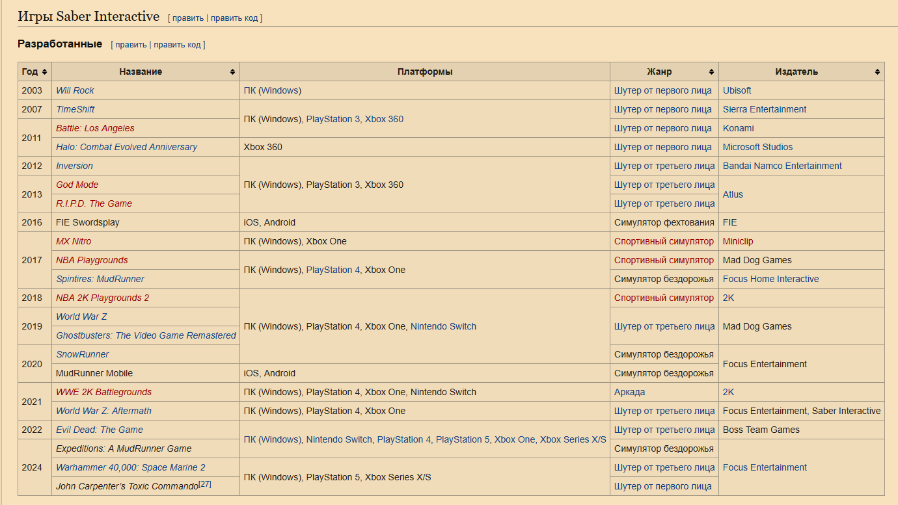Open Evil Dead: The Game link
898x505 pixels.
click(x=100, y=430)
